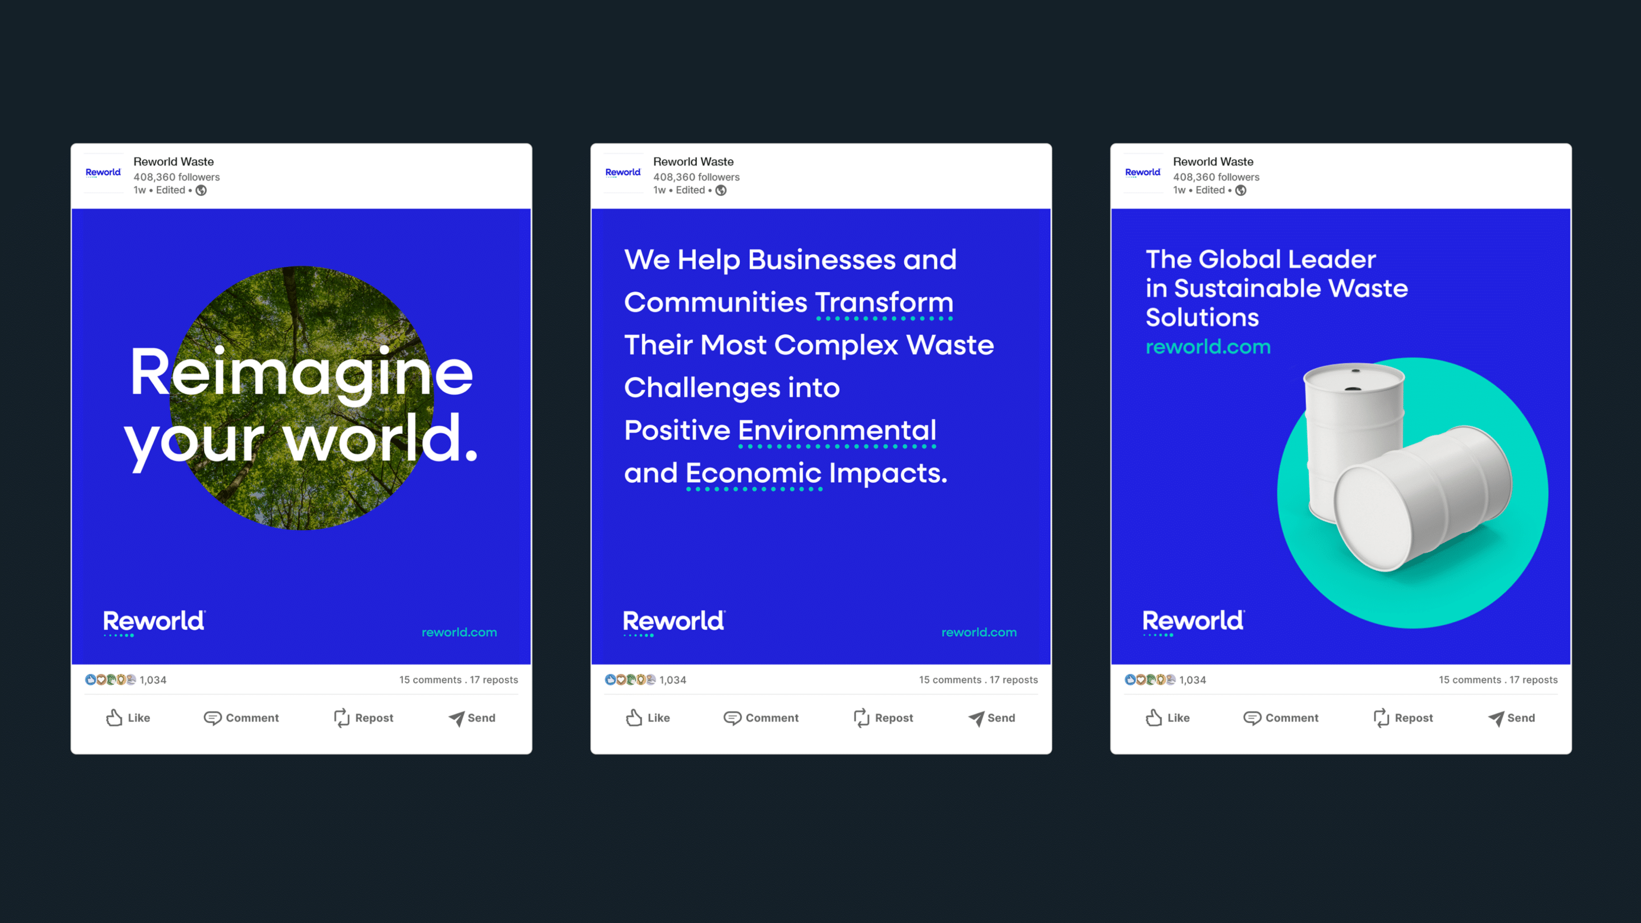Click Comment on the Reimagine your world post
Viewport: 1641px width, 923px height.
242,718
